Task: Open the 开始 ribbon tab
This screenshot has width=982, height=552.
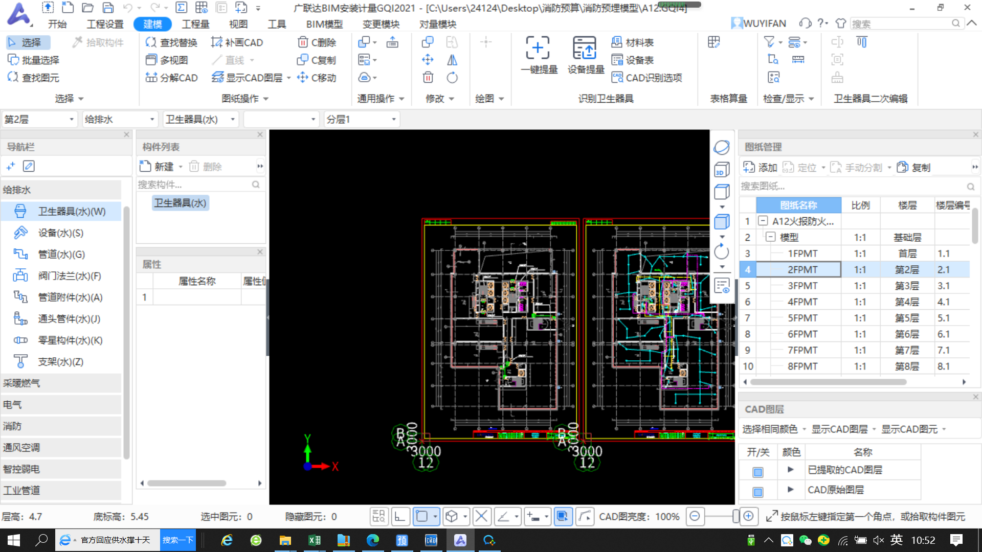Action: pos(57,24)
